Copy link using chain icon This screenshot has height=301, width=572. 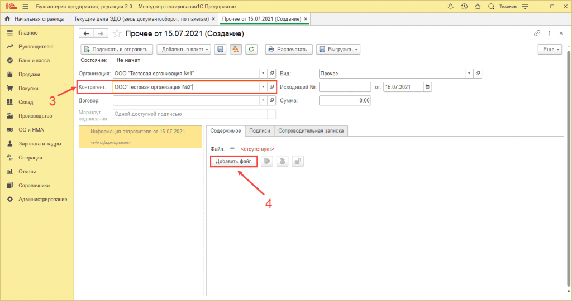[x=537, y=33]
